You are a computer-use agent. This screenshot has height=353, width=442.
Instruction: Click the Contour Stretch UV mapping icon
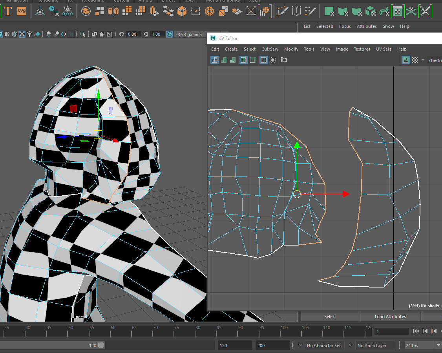pos(384,11)
